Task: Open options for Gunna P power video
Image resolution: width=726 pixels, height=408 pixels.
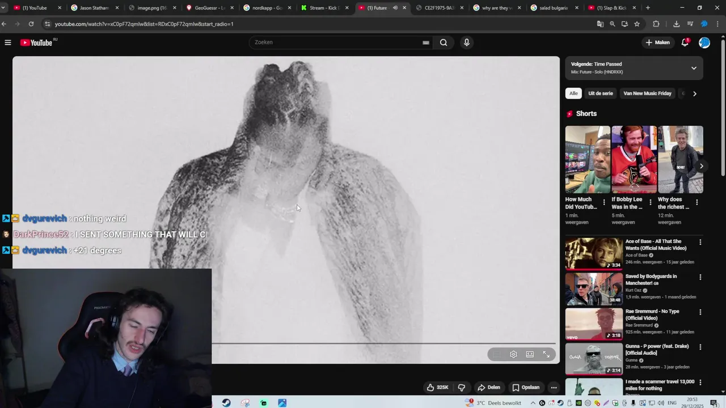Action: coord(700,347)
